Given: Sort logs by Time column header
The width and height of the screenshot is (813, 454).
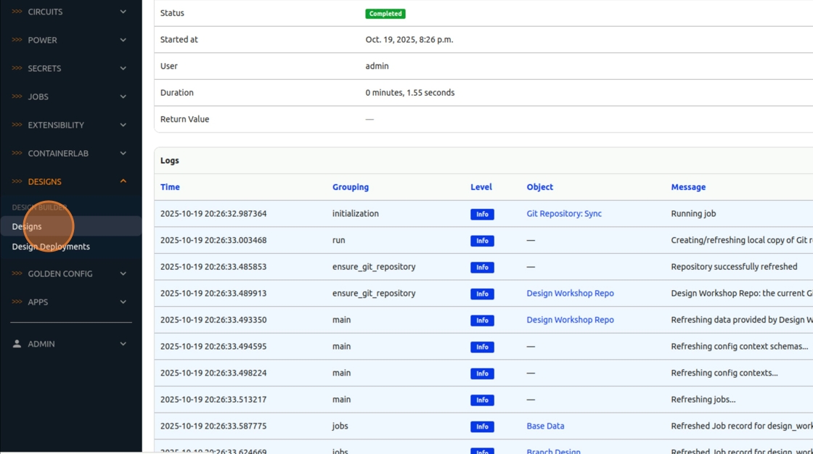Looking at the screenshot, I should click(x=170, y=187).
